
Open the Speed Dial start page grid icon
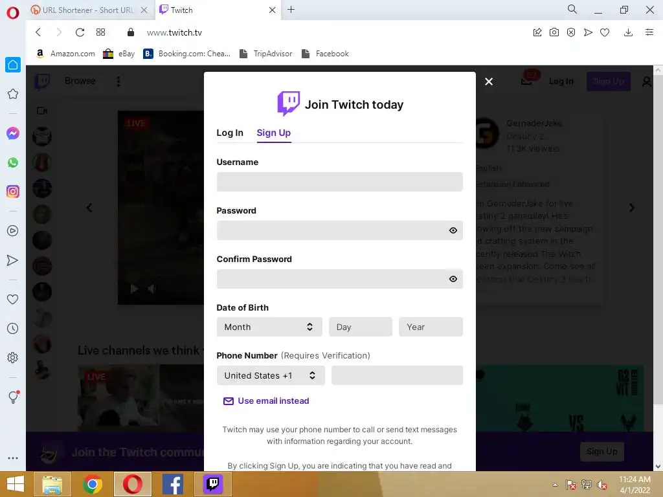[100, 32]
